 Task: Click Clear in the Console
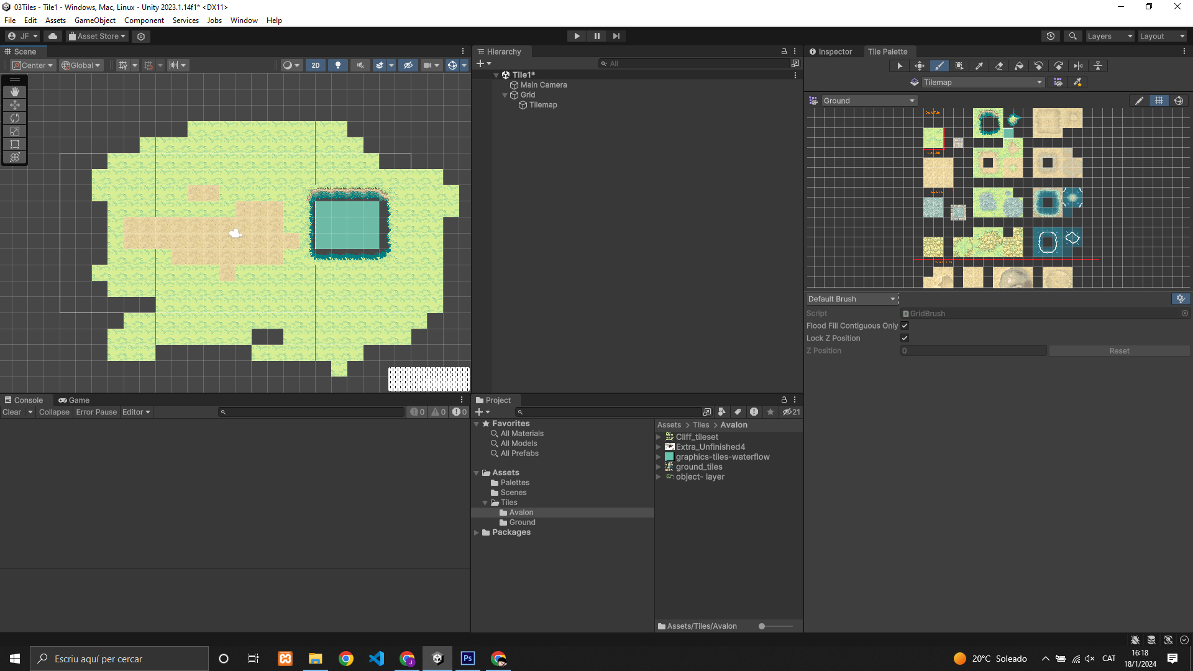point(12,412)
